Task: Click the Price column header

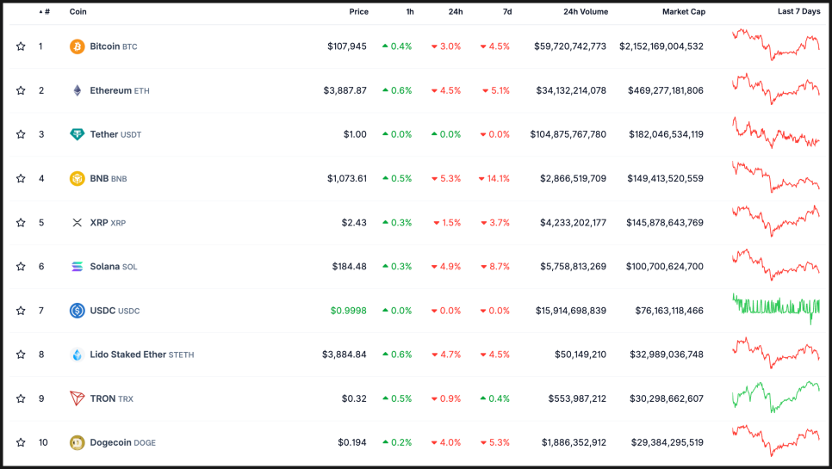Action: [358, 12]
